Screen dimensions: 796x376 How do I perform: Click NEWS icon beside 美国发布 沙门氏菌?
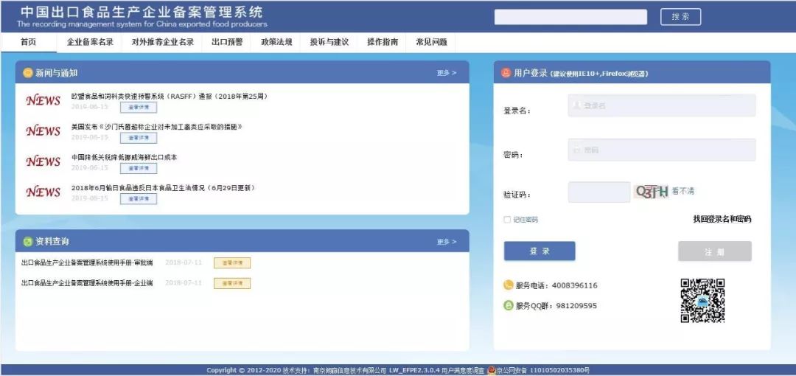point(43,131)
